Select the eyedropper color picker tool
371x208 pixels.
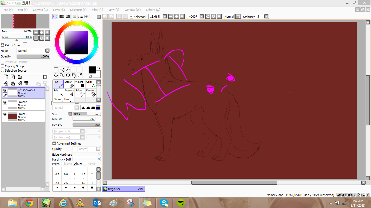(x=80, y=75)
